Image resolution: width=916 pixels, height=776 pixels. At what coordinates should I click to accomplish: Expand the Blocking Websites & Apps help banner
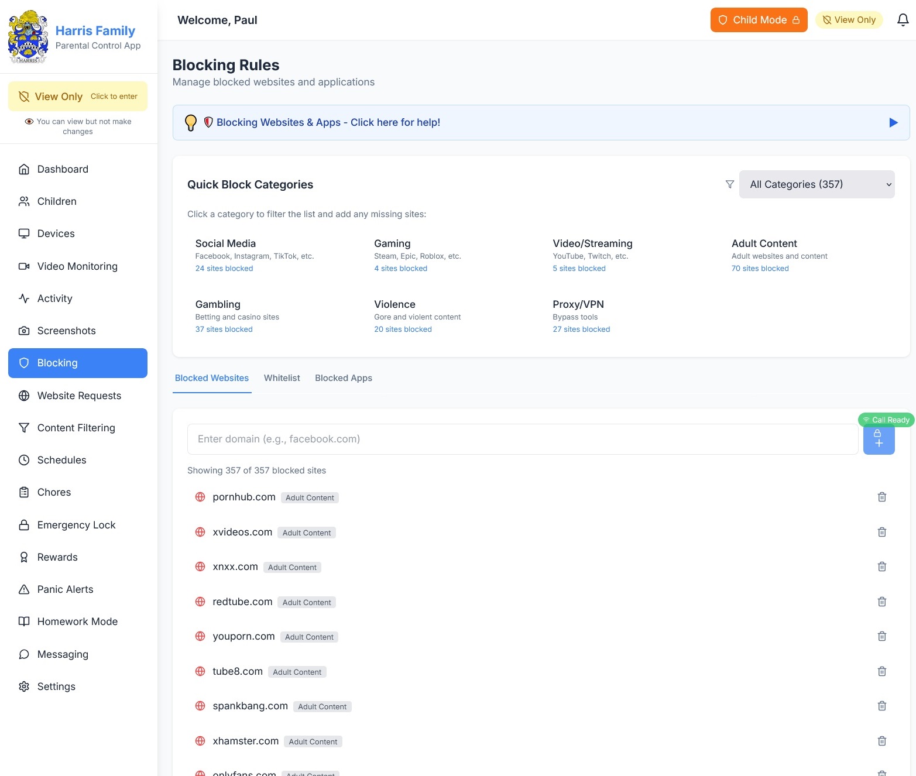click(x=328, y=122)
